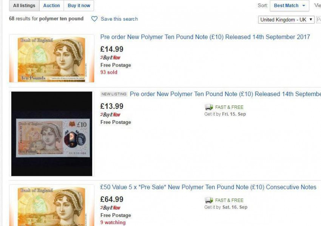Switch to the Auction tab
This screenshot has width=321, height=226.
pos(52,5)
